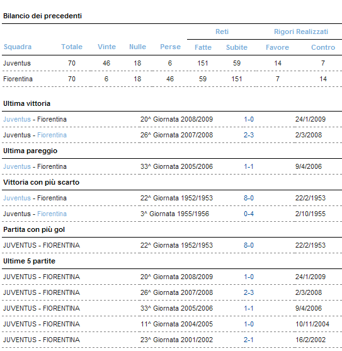Open 2-3 score link in Ultima vittoria section
The height and width of the screenshot is (351, 342).
[249, 135]
